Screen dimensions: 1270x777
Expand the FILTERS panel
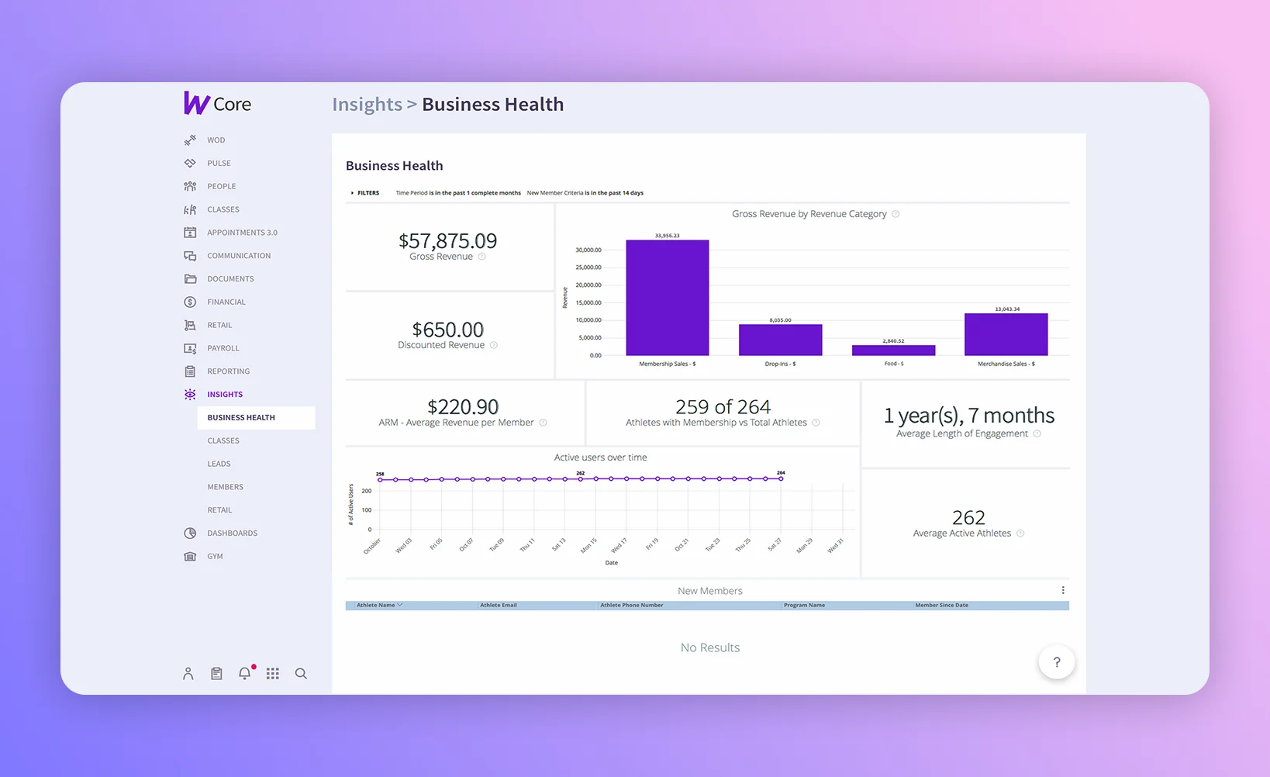(x=364, y=192)
